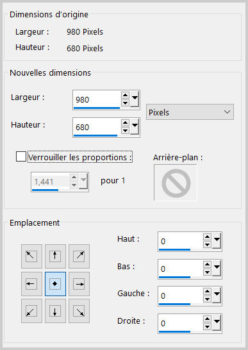Enable Verrouiller les proportions checkbox
248x350 pixels.
(x=21, y=156)
